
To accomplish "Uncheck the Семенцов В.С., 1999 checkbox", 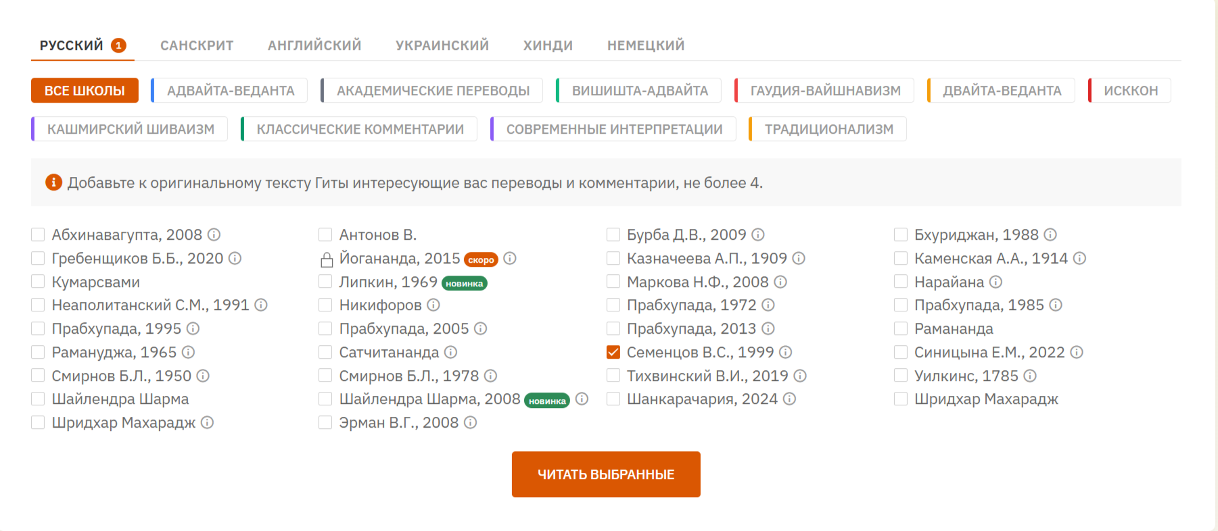I will coord(613,352).
